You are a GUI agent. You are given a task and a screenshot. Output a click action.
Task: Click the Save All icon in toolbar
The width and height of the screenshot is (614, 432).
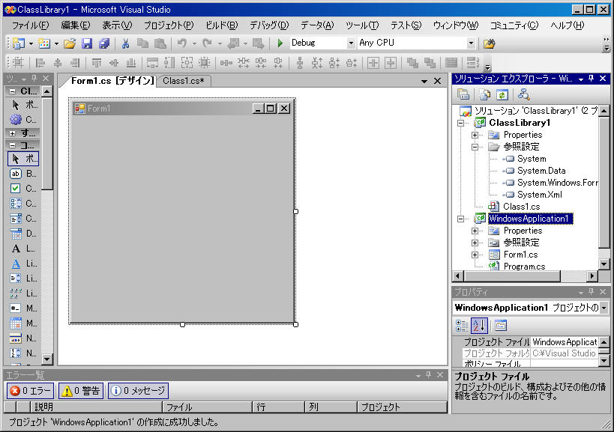(104, 43)
